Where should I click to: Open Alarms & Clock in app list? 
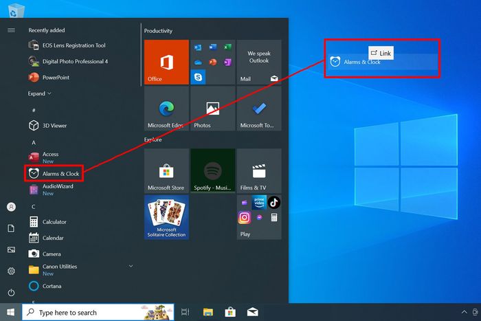[54, 174]
